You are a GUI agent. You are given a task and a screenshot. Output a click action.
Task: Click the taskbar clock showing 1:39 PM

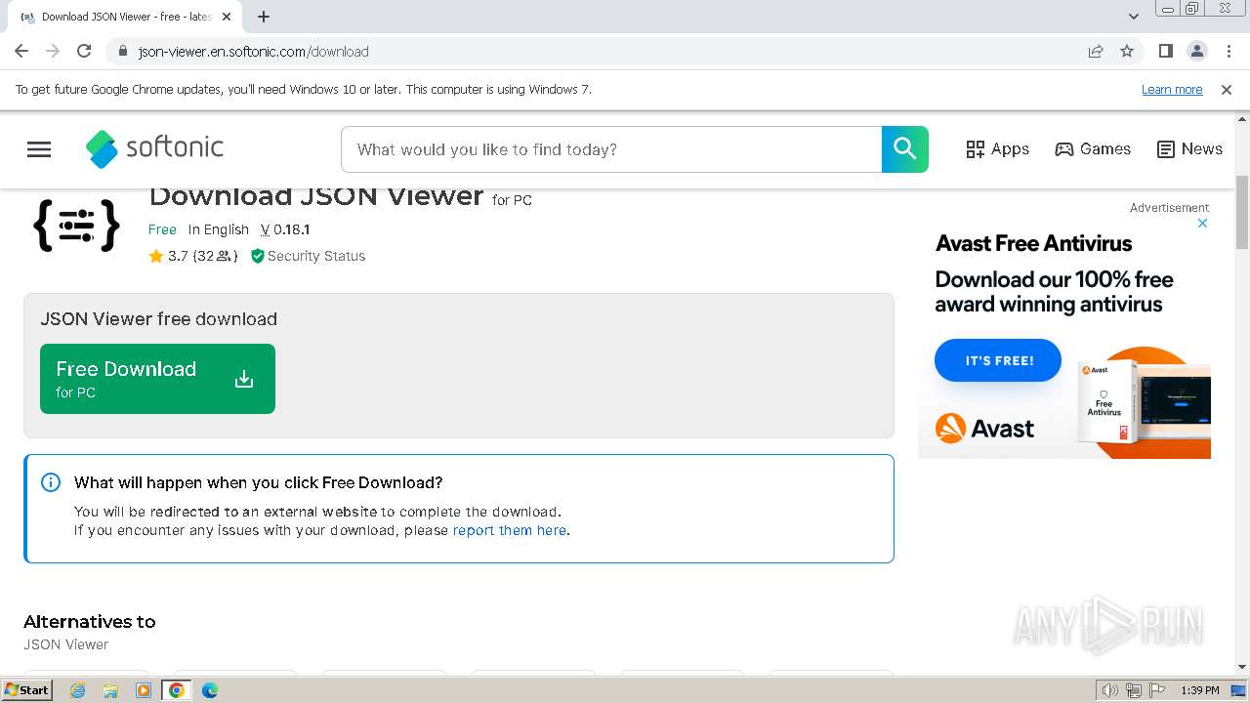click(1199, 690)
